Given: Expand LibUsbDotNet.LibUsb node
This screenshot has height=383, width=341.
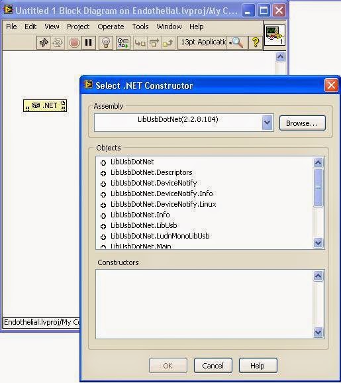Looking at the screenshot, I should coord(103,226).
